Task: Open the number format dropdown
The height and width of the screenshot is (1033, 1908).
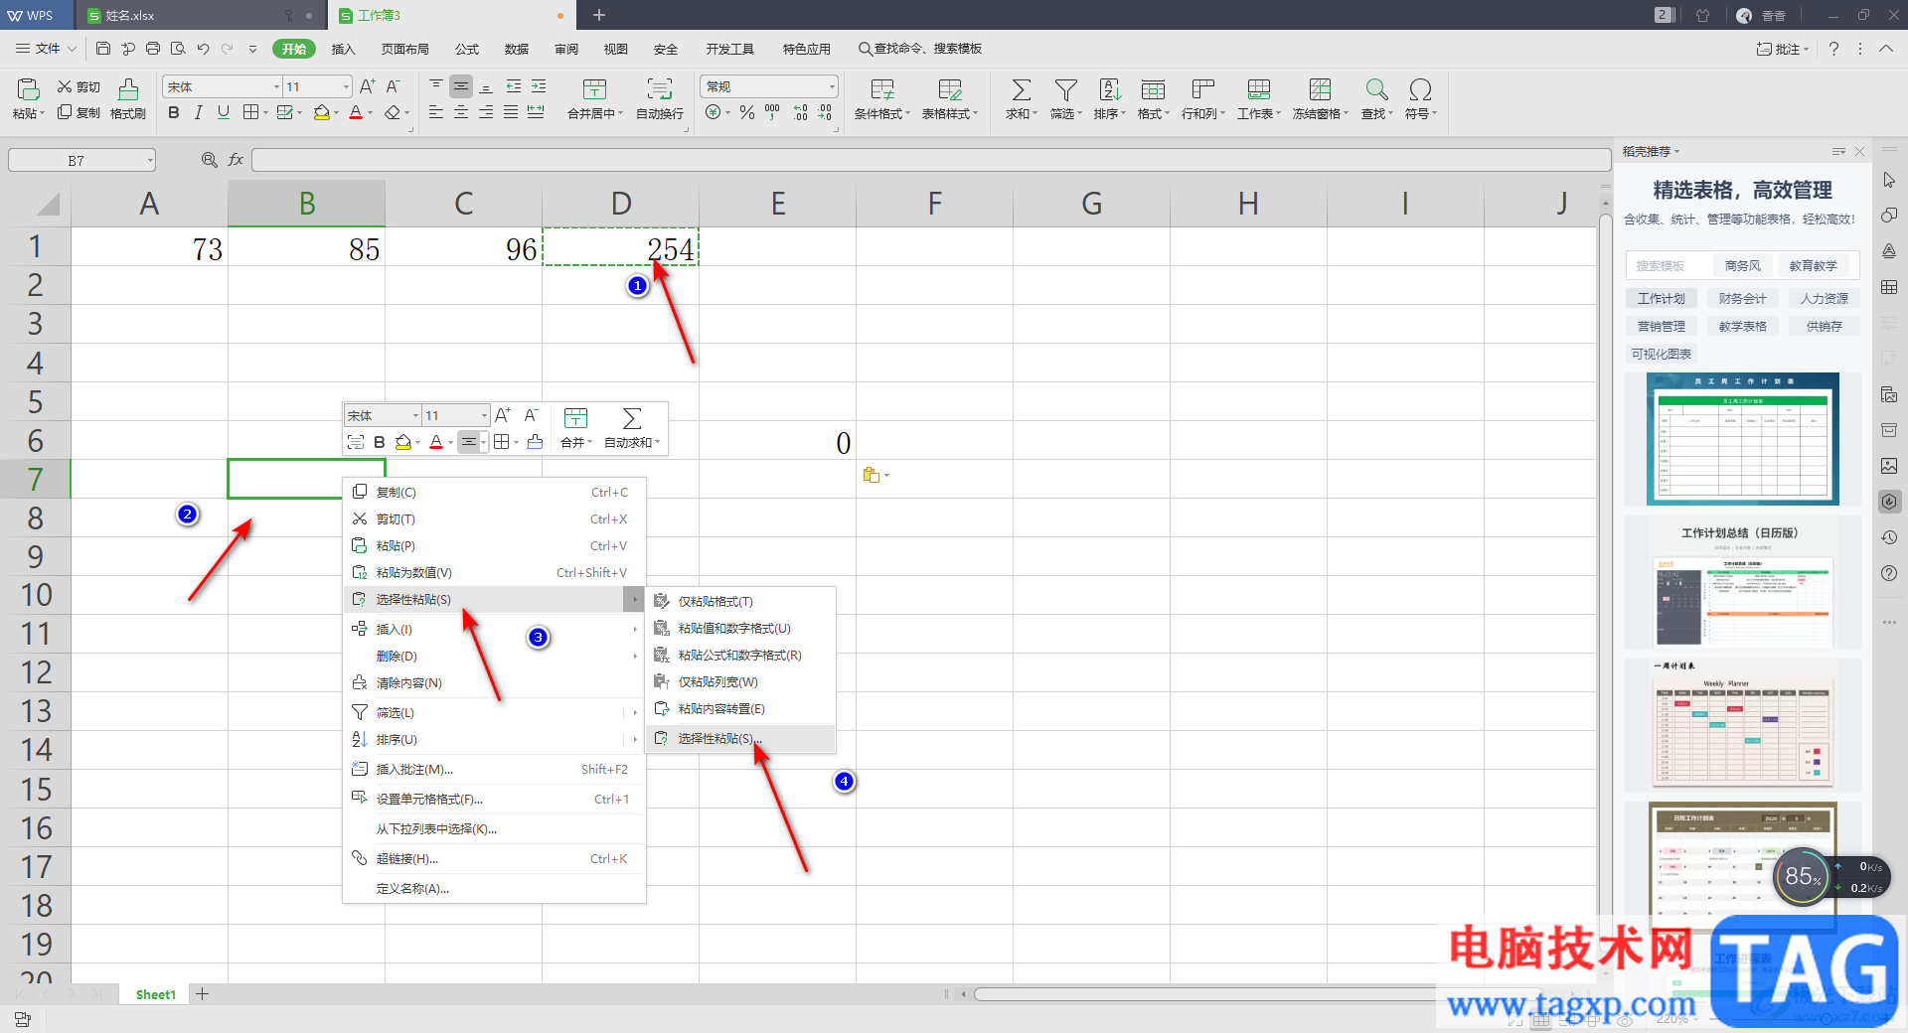Action: pos(832,87)
